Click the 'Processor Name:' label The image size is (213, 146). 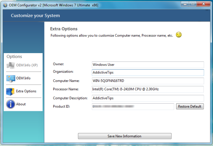click(66, 89)
